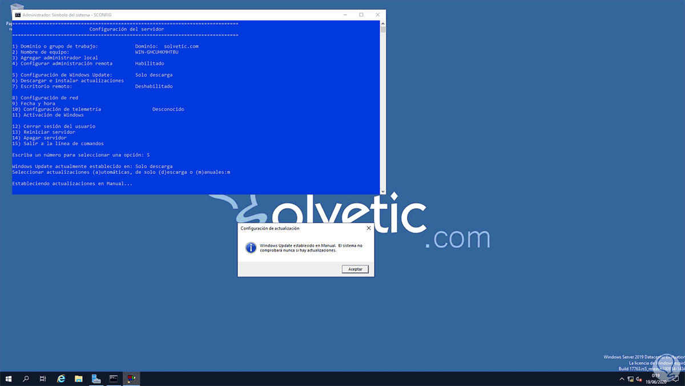The width and height of the screenshot is (685, 386).
Task: Click the prompt 'Escriba un número para seleccionar una opción'
Action: [x=78, y=155]
